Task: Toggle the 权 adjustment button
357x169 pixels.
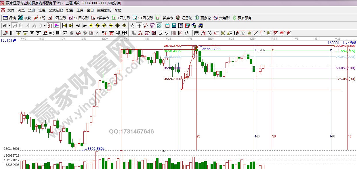Action: [50, 26]
